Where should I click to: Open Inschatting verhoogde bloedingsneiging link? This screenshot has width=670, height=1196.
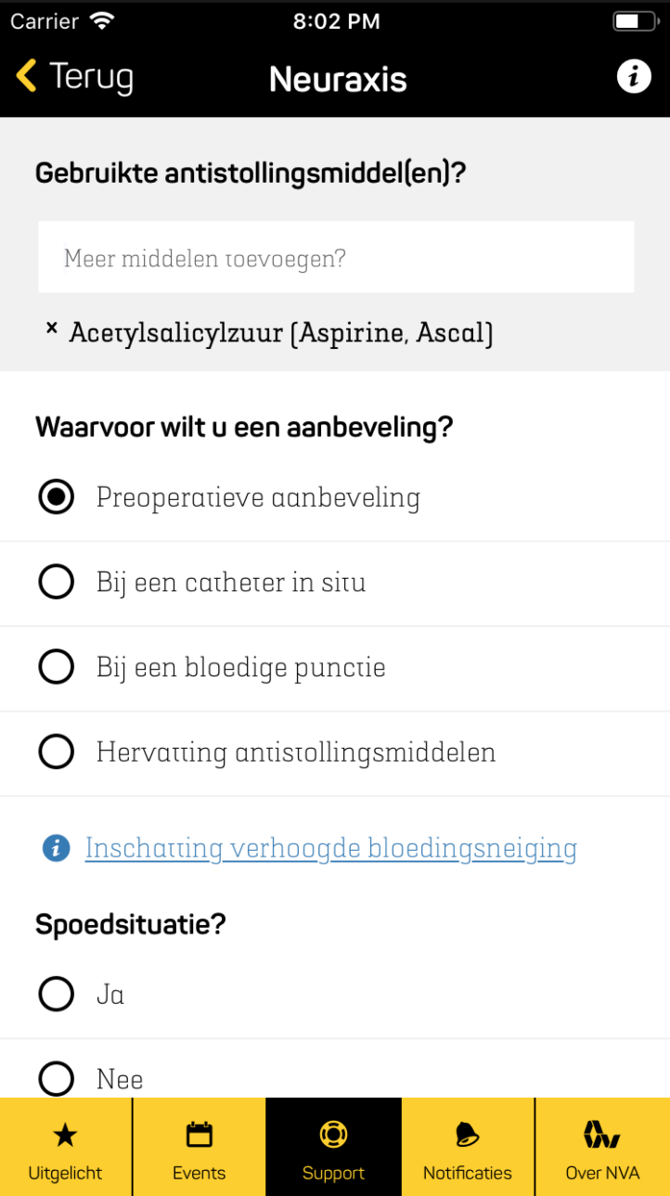[330, 848]
